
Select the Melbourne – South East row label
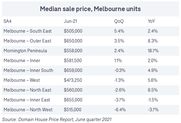(28, 31)
